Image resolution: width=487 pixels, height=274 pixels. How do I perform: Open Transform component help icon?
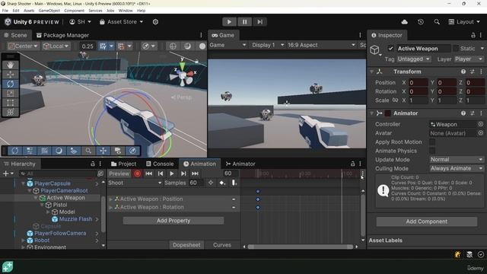point(463,72)
